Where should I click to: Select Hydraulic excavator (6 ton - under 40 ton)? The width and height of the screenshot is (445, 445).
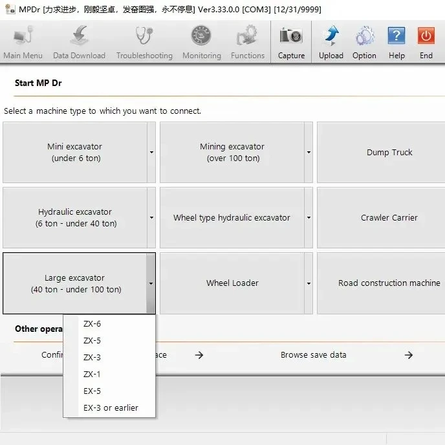pos(75,218)
